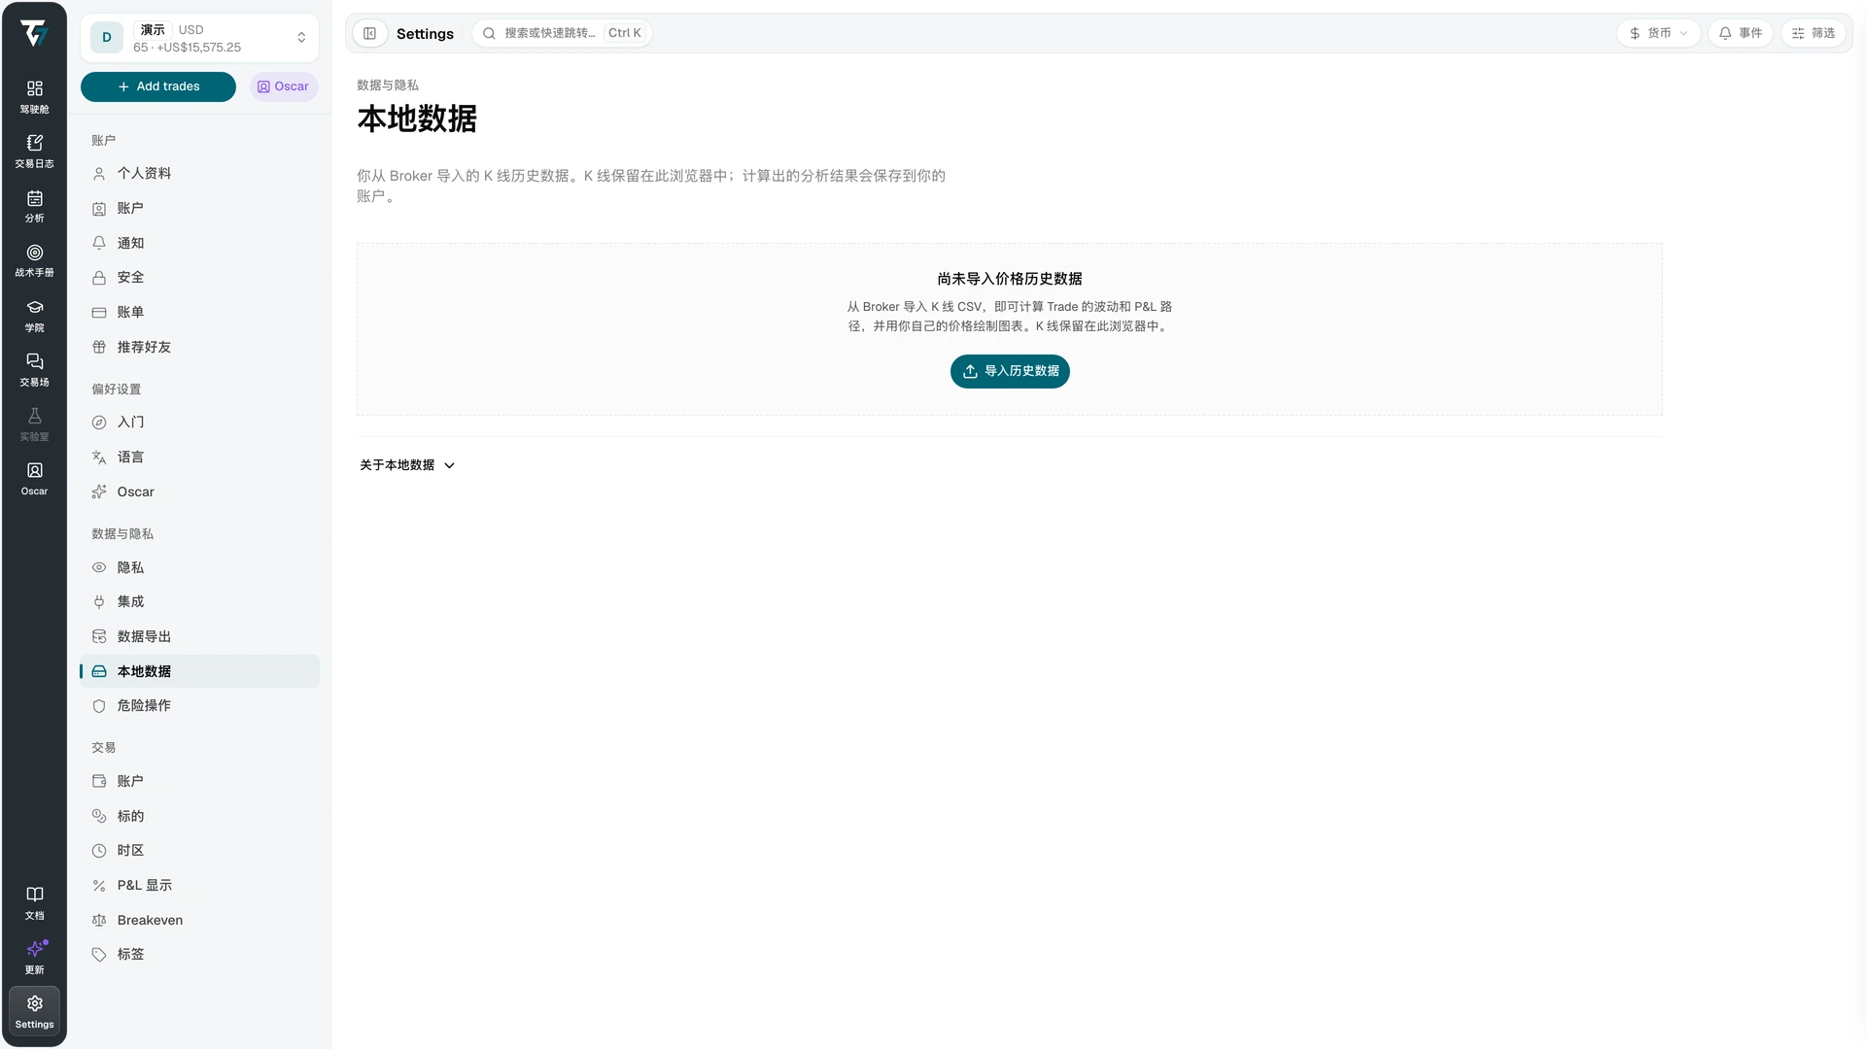
Task: Open 账户 under the 交易 section
Action: [x=199, y=781]
